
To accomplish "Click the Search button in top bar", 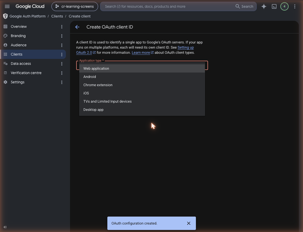I will pyautogui.click(x=245, y=6).
